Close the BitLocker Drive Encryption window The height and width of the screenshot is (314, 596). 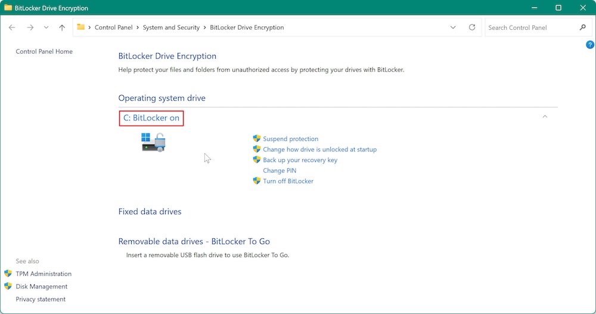(x=583, y=8)
